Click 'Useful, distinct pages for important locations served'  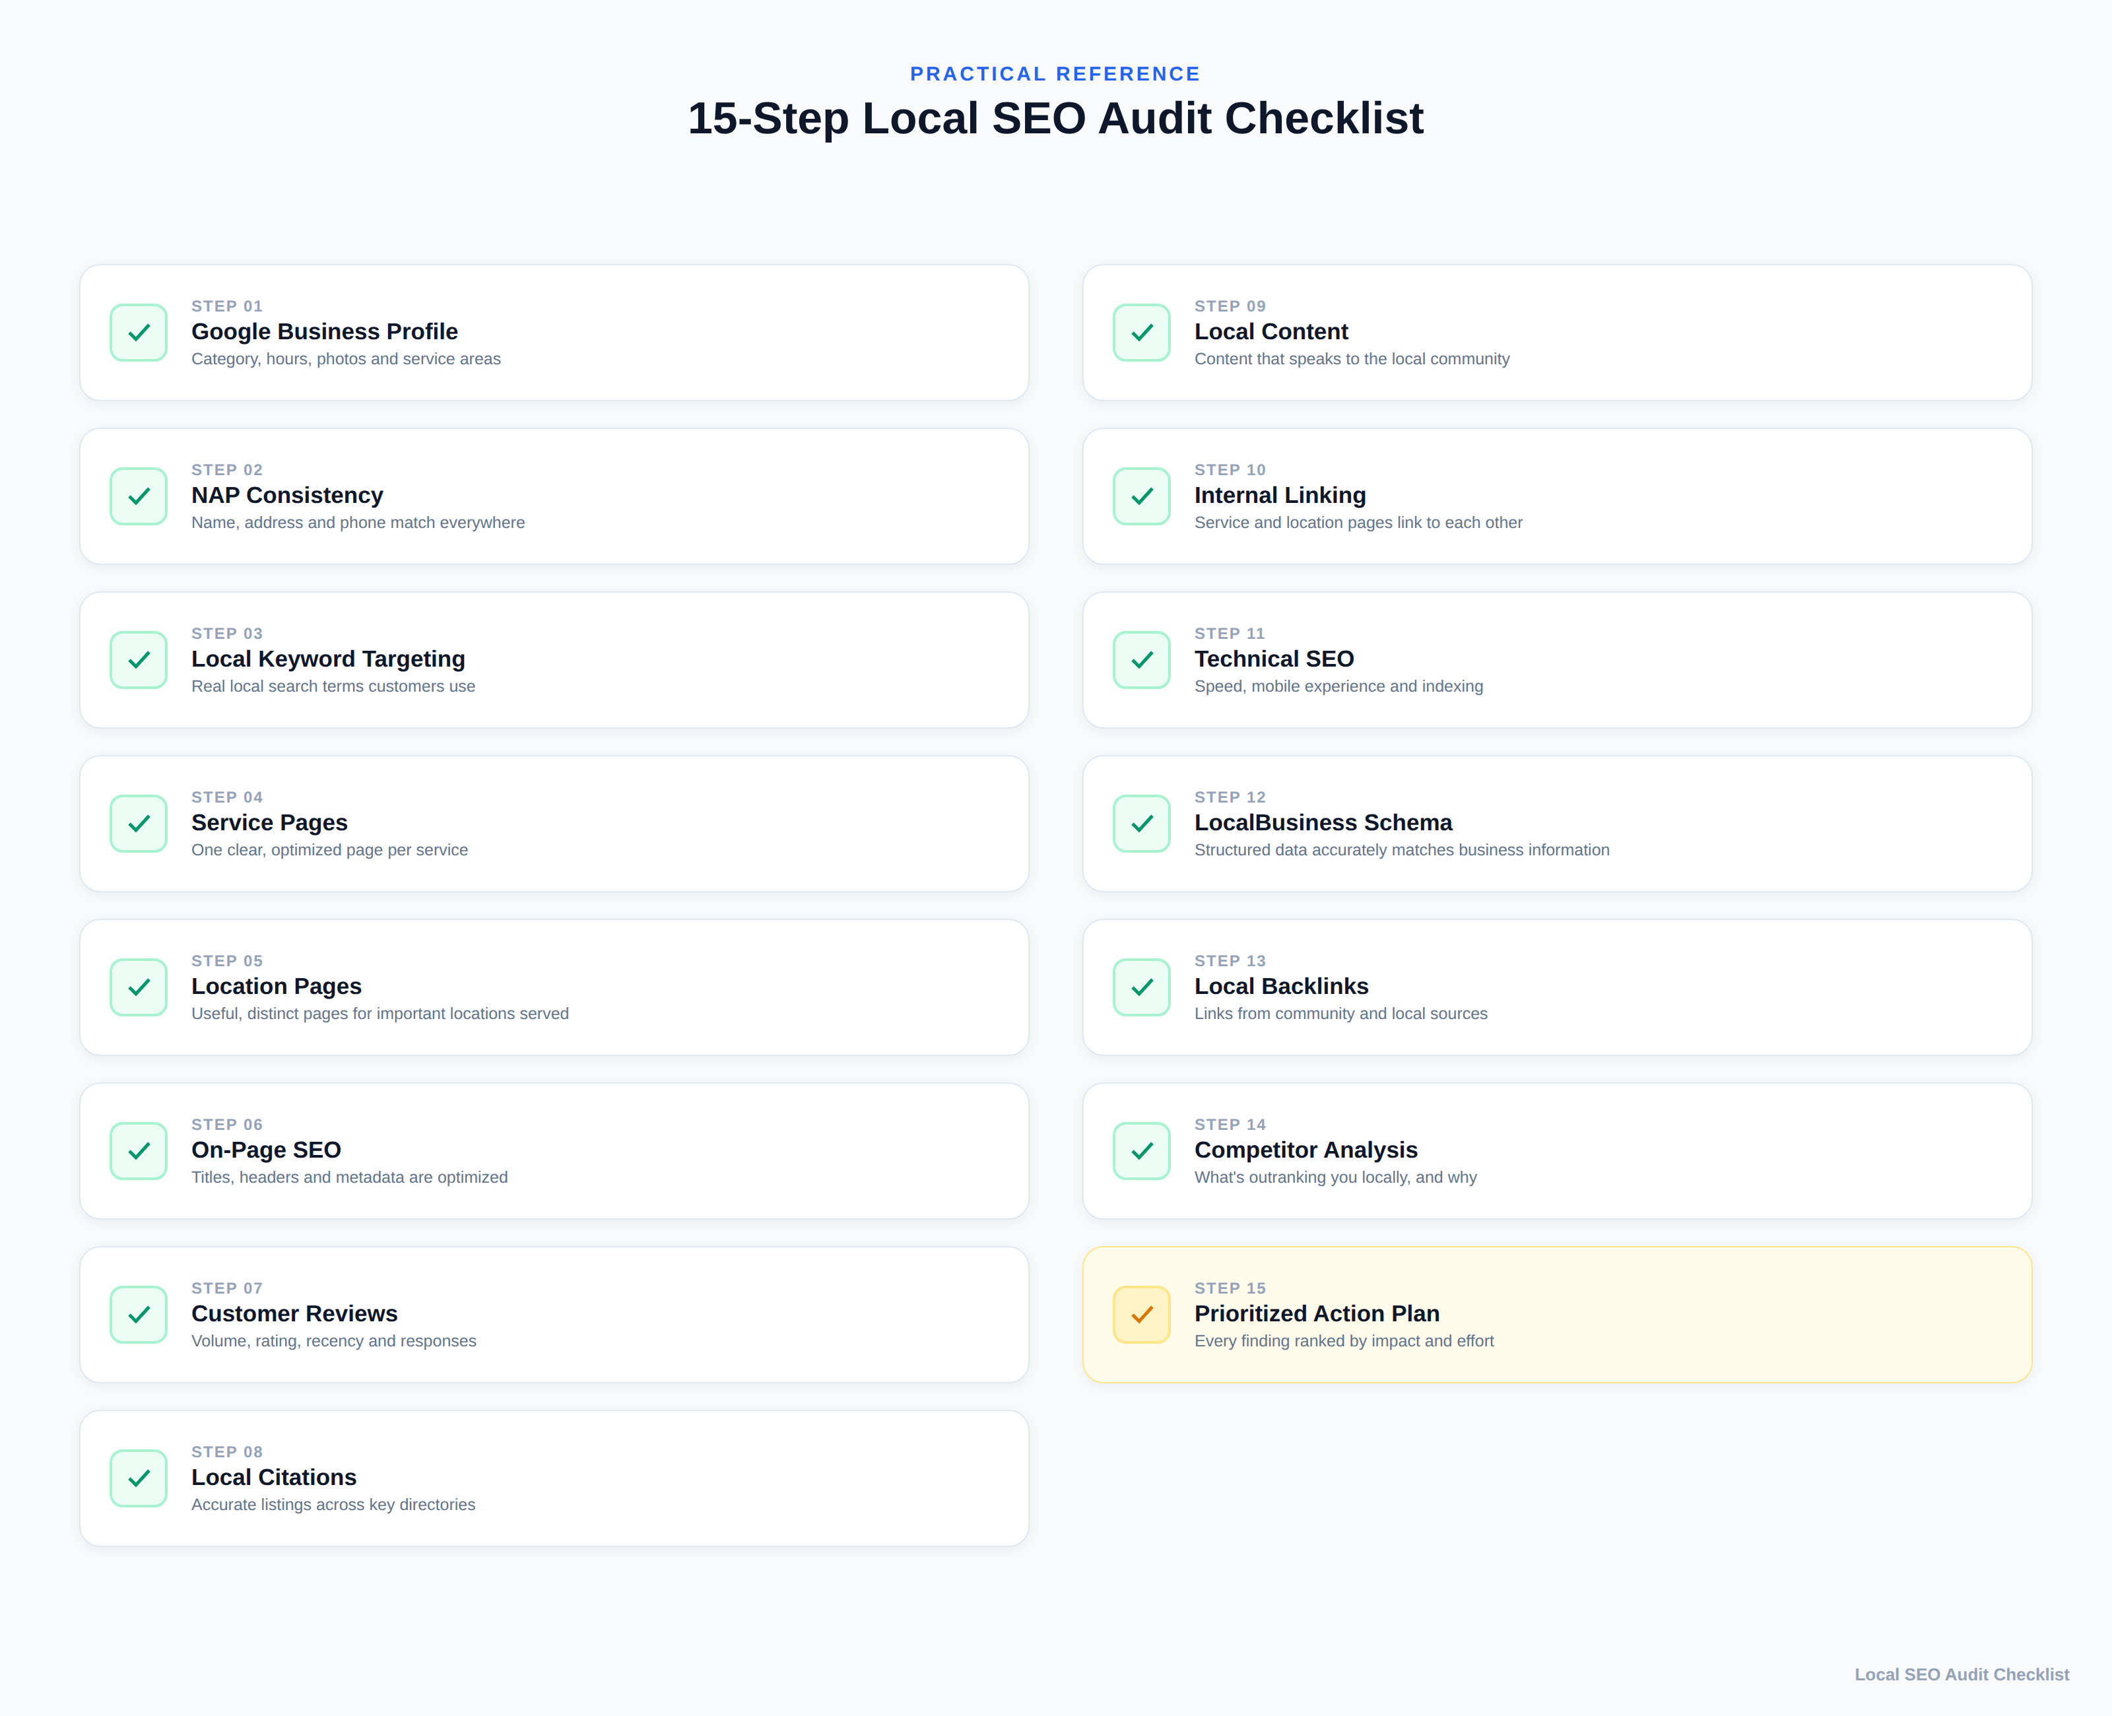(x=379, y=1013)
